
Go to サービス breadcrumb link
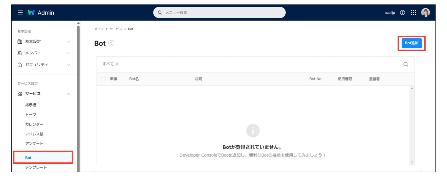(116, 29)
